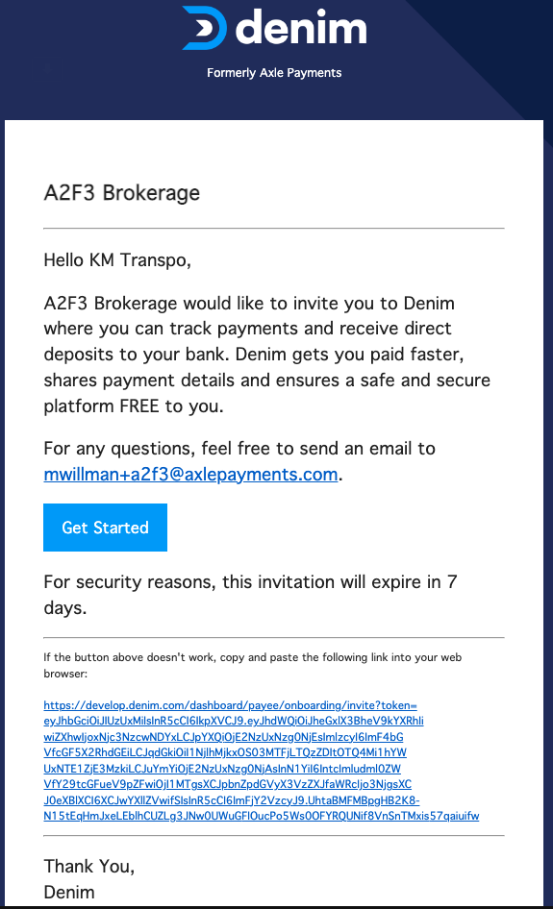
Task: Click the blue Denim D logo icon
Action: click(x=204, y=28)
